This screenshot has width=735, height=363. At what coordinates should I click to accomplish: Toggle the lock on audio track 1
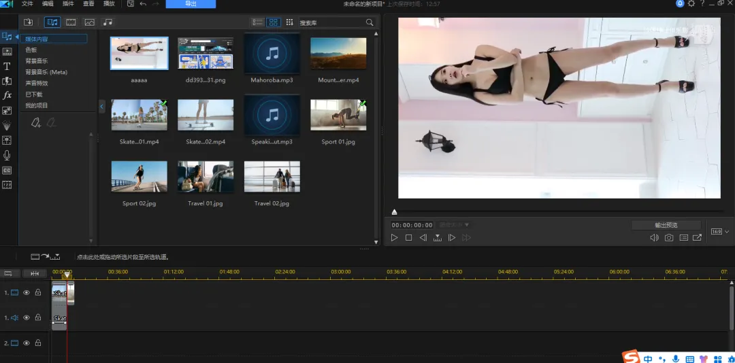click(x=38, y=317)
